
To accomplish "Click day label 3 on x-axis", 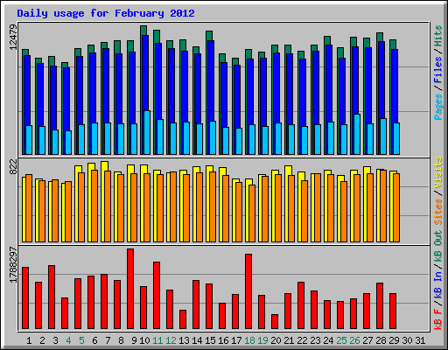I will pyautogui.click(x=55, y=340).
